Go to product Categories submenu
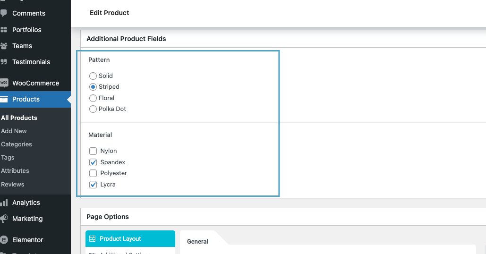486x254 pixels. pos(17,144)
